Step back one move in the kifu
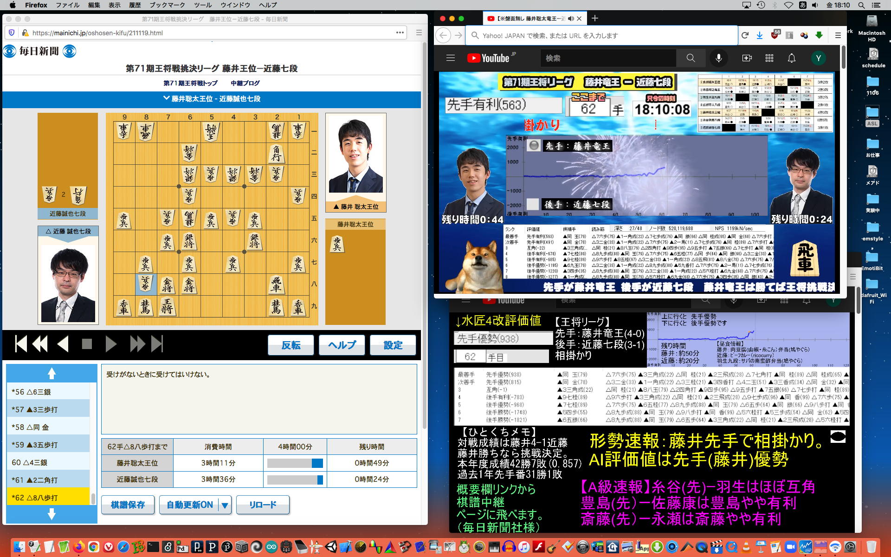 [x=63, y=344]
